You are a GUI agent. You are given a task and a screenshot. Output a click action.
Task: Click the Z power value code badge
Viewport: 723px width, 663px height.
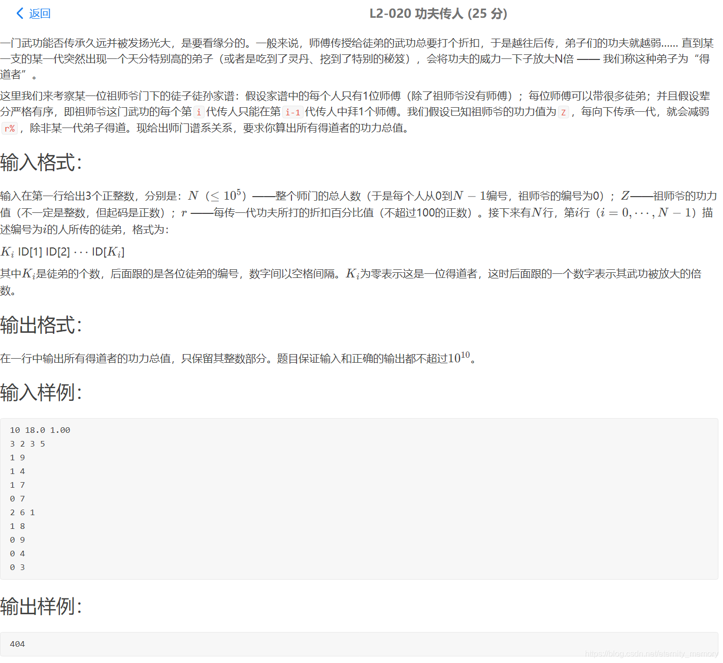[x=564, y=112]
